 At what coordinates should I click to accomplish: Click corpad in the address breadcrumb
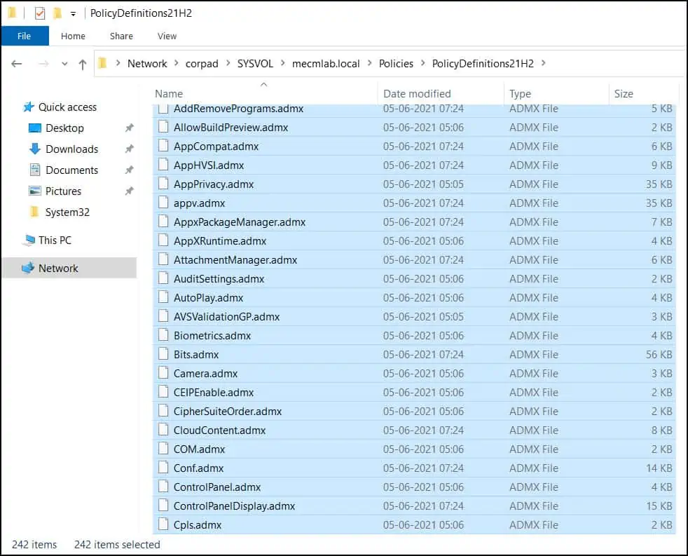click(201, 64)
